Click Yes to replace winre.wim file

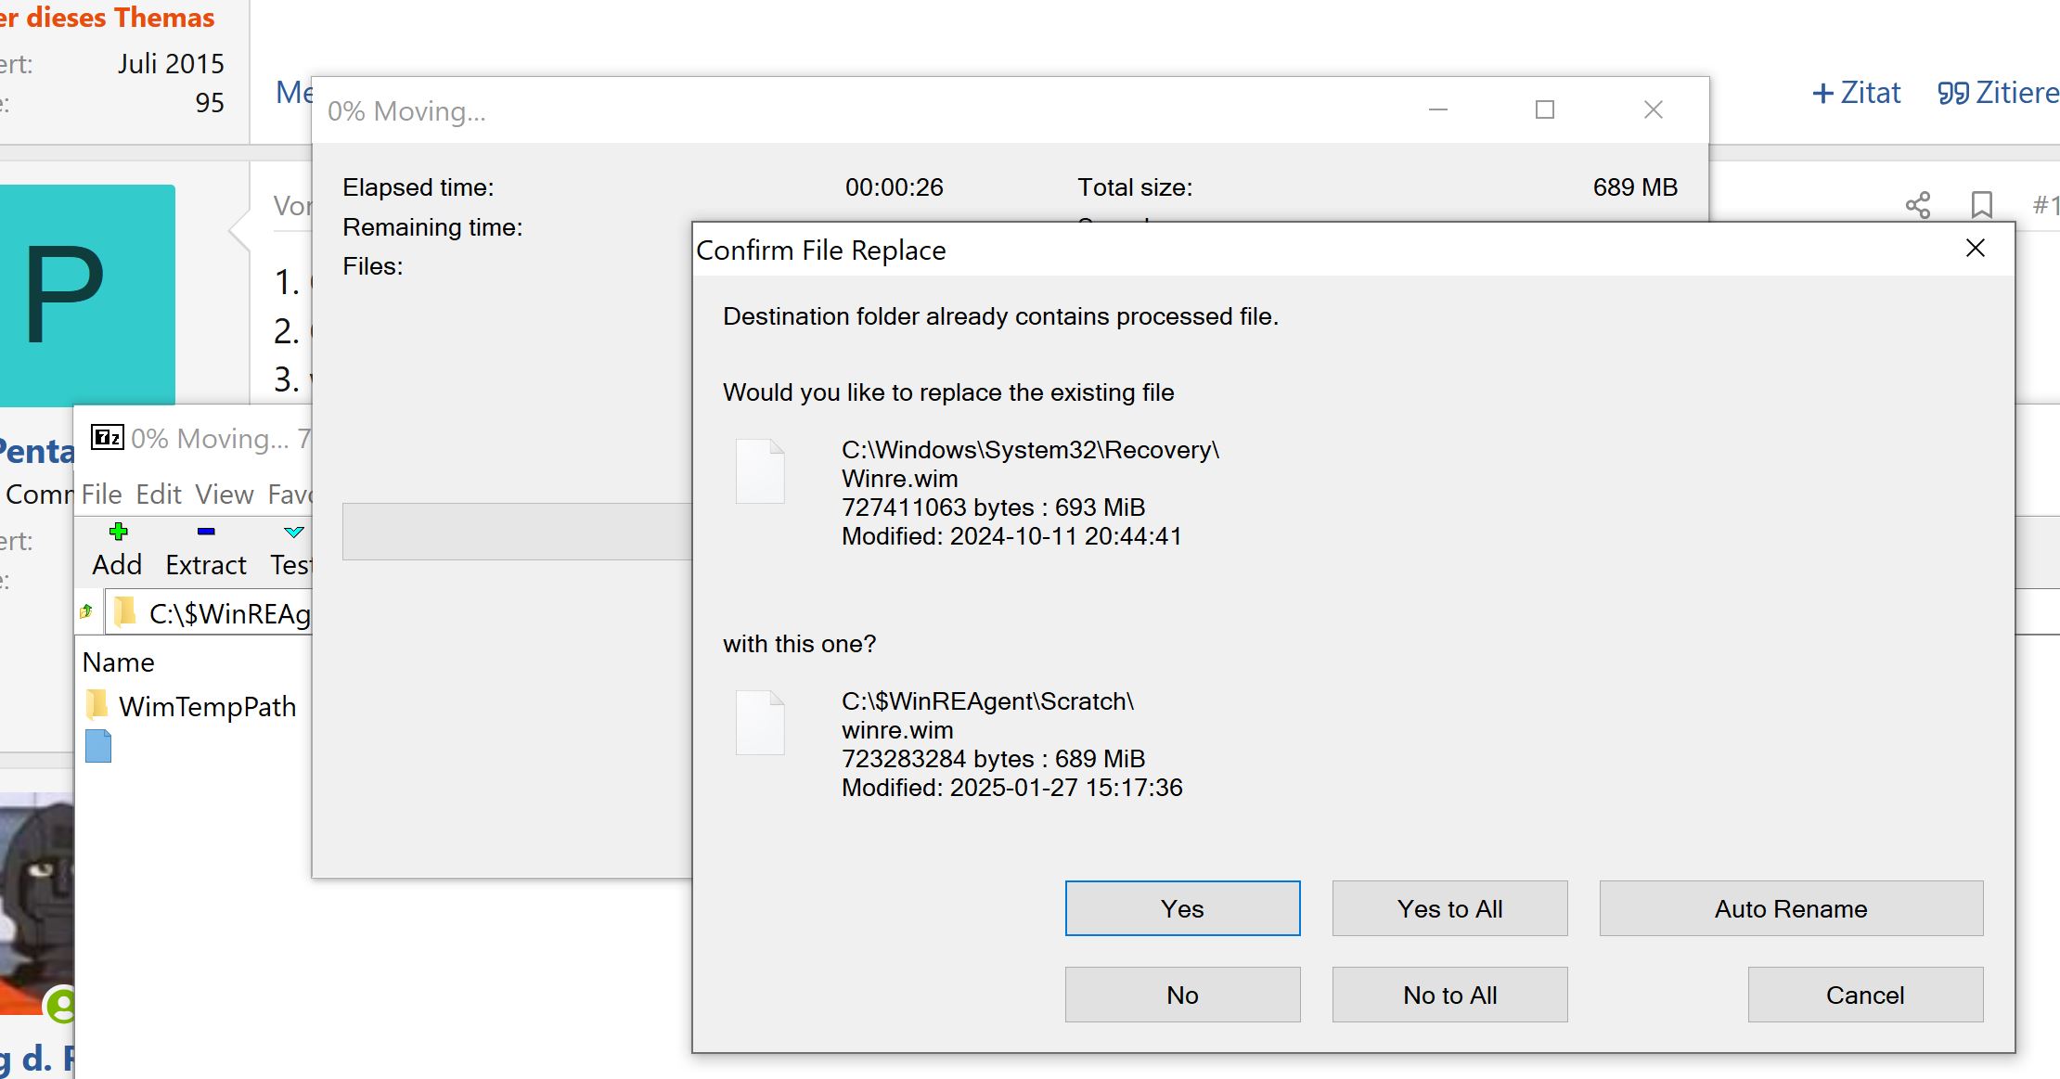[1181, 907]
